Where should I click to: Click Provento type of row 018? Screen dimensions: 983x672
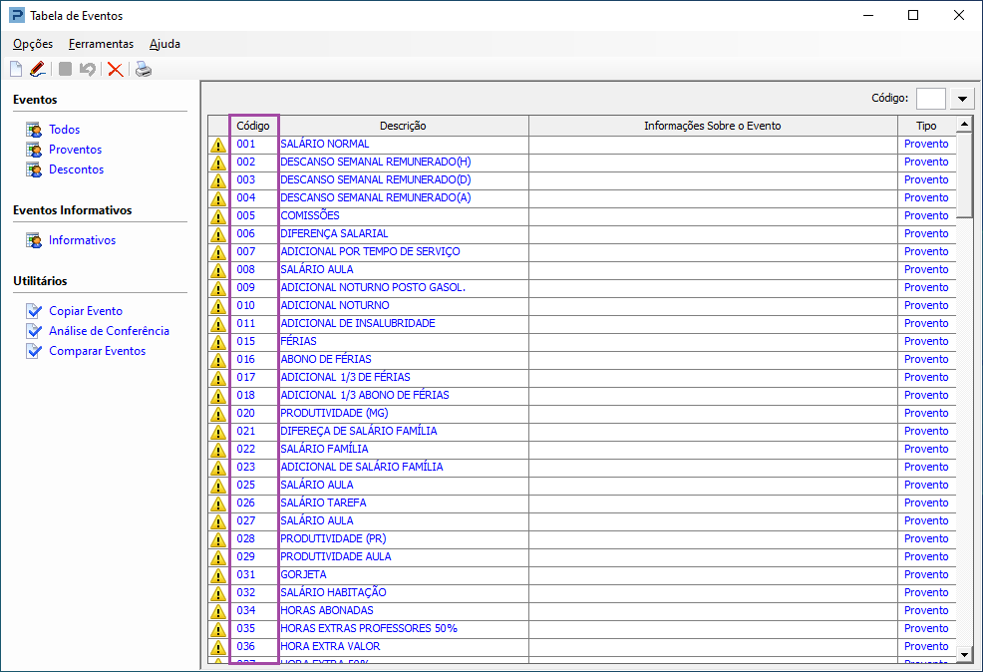point(926,396)
